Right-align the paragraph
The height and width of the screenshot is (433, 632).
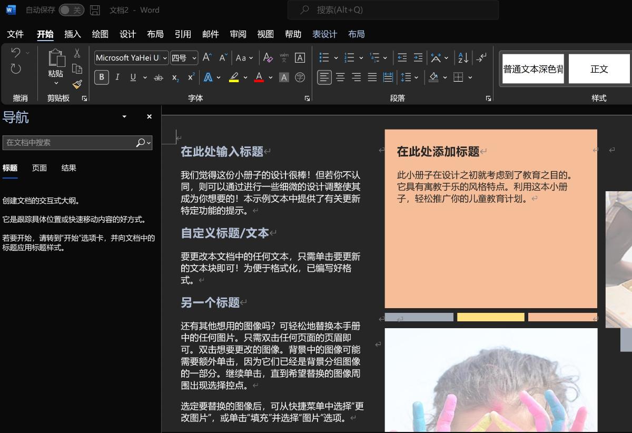[357, 77]
